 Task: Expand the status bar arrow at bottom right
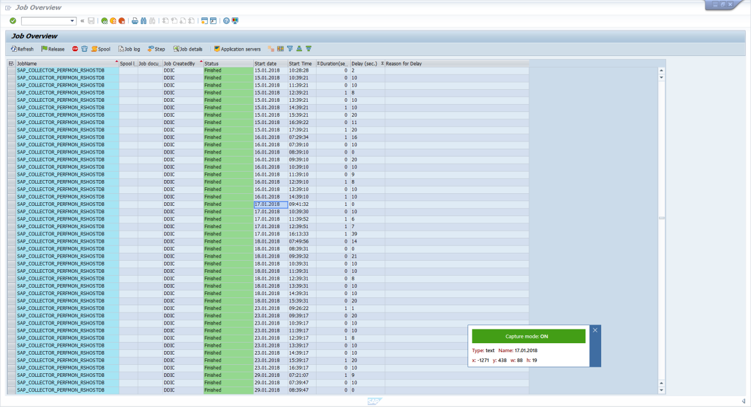pos(743,401)
